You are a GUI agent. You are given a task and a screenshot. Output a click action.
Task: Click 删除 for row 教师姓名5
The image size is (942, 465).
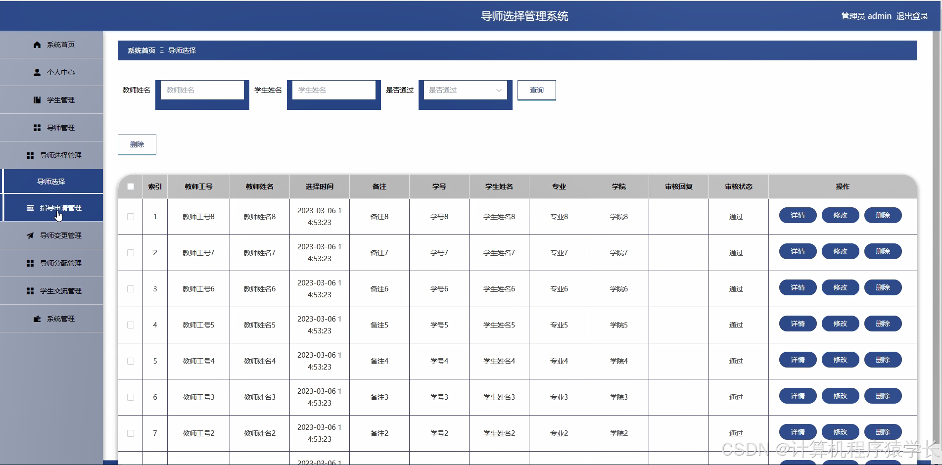[x=883, y=324]
